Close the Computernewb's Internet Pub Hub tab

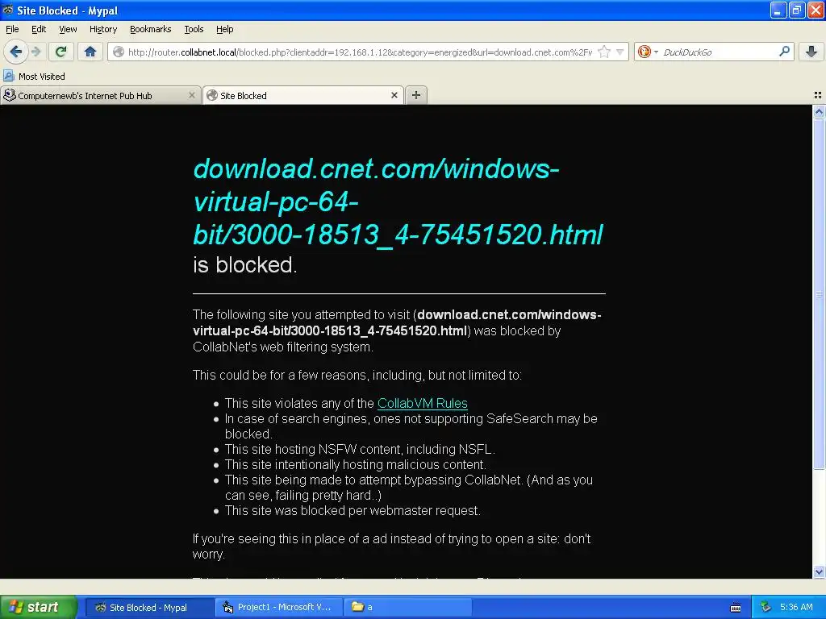click(192, 95)
